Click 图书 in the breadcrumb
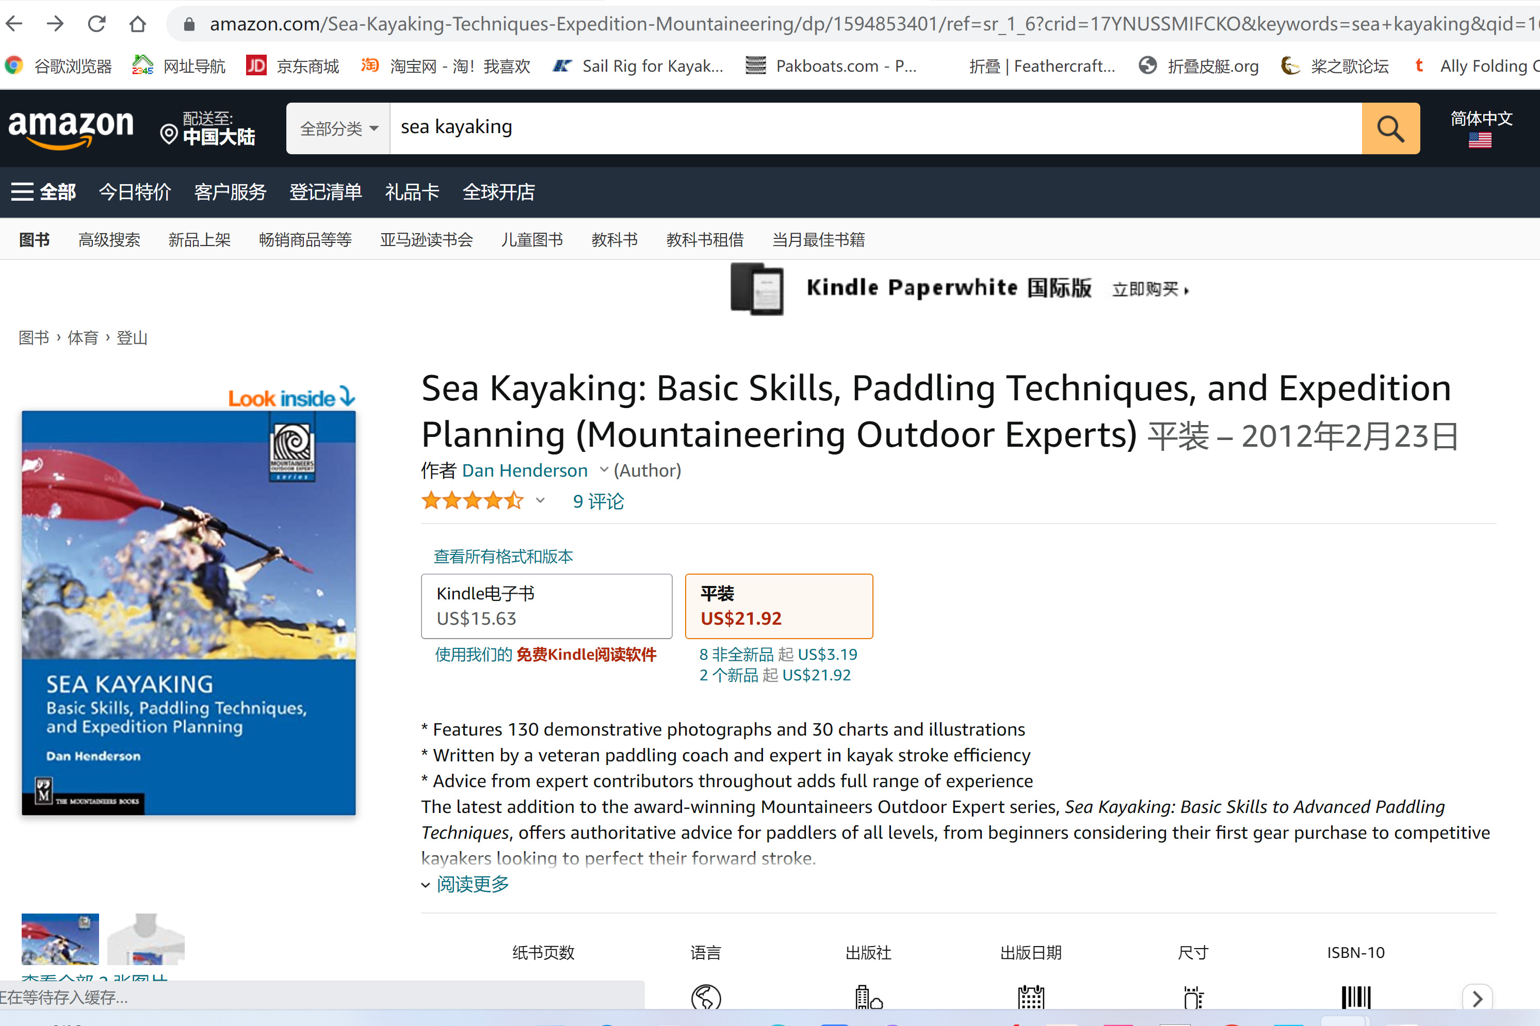This screenshot has height=1026, width=1540. point(34,338)
